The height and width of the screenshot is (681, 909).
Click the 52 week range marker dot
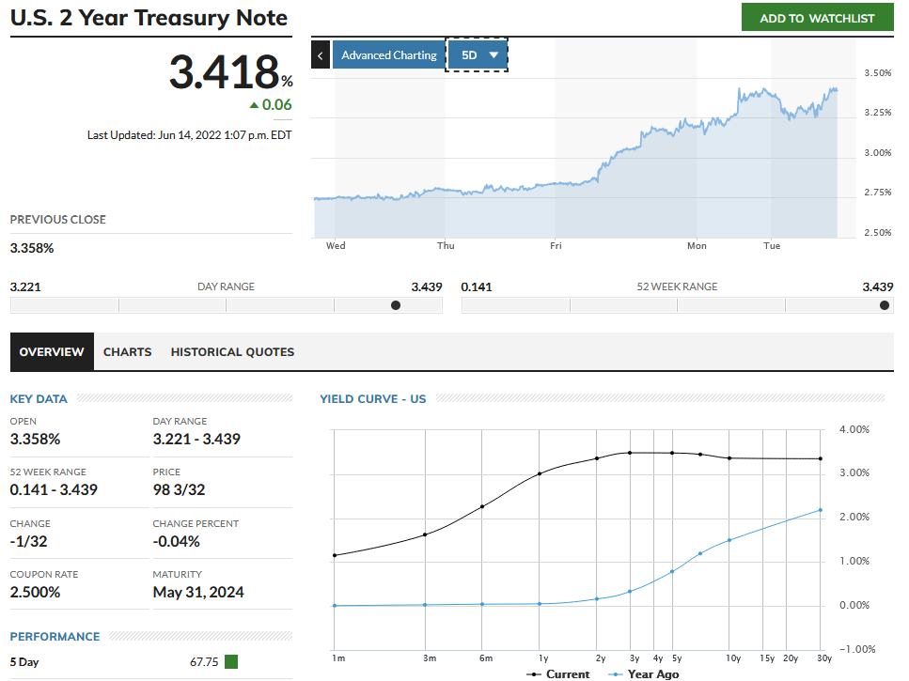click(885, 305)
